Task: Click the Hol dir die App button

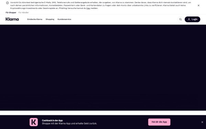Action: point(159,122)
